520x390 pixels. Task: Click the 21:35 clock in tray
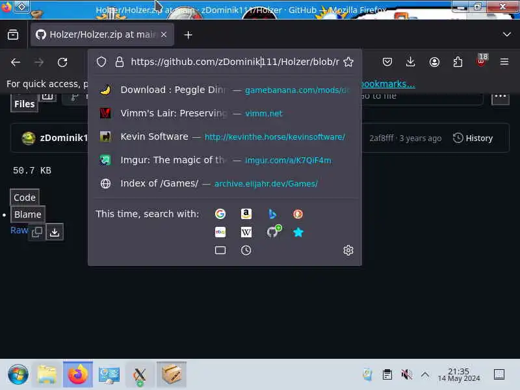pos(459,375)
